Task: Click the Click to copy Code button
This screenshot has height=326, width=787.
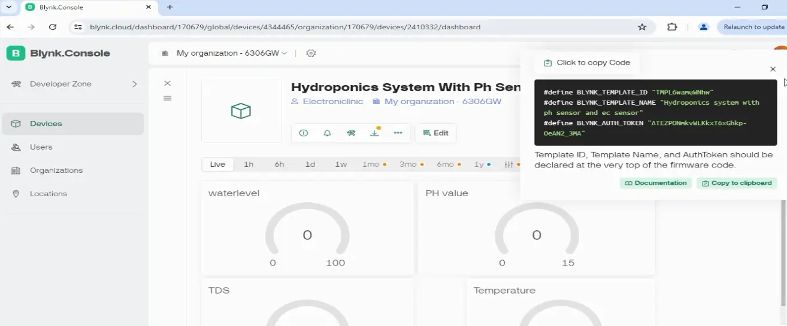Action: [x=587, y=63]
